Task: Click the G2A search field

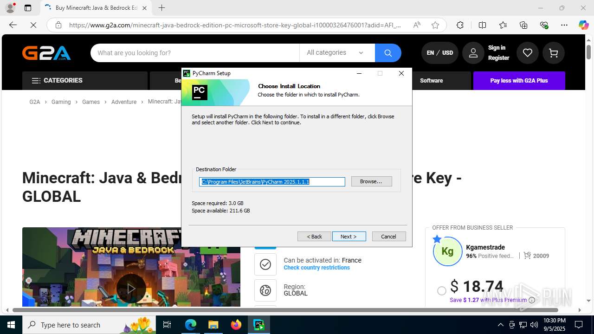Action: [195, 53]
